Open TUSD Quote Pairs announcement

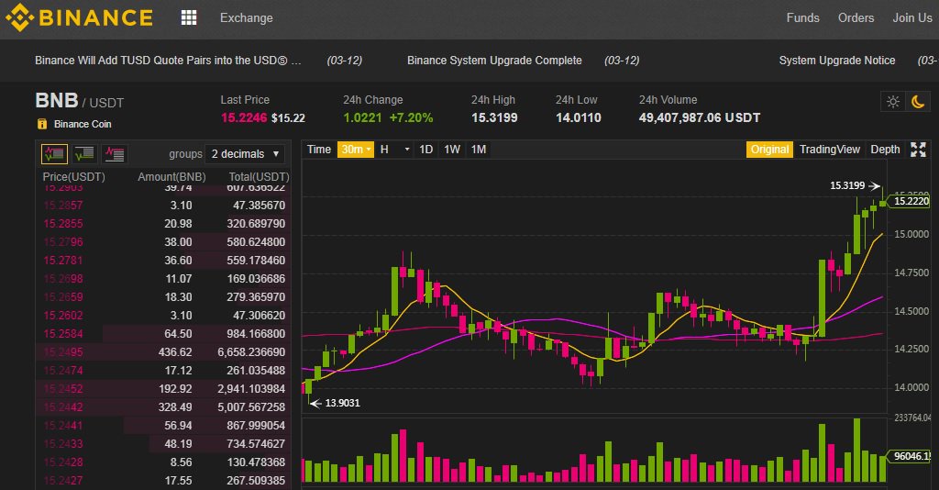click(168, 61)
